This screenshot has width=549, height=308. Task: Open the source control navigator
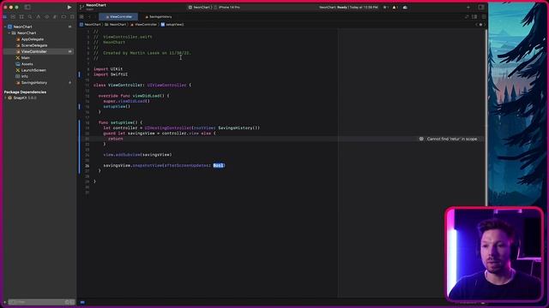[x=13, y=17]
